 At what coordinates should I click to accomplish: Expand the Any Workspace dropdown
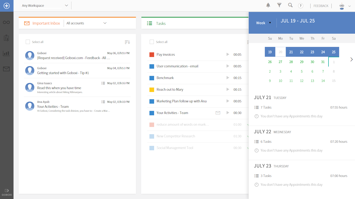tap(66, 5)
